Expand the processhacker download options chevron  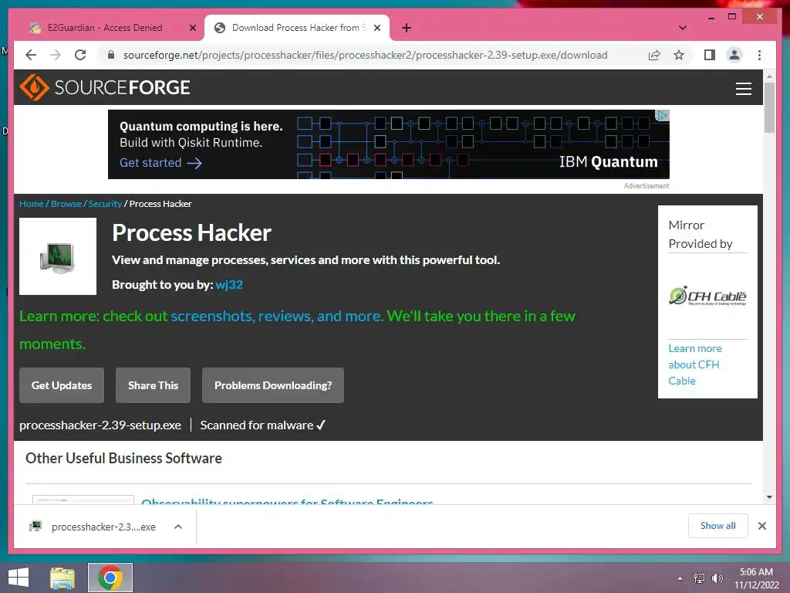178,527
